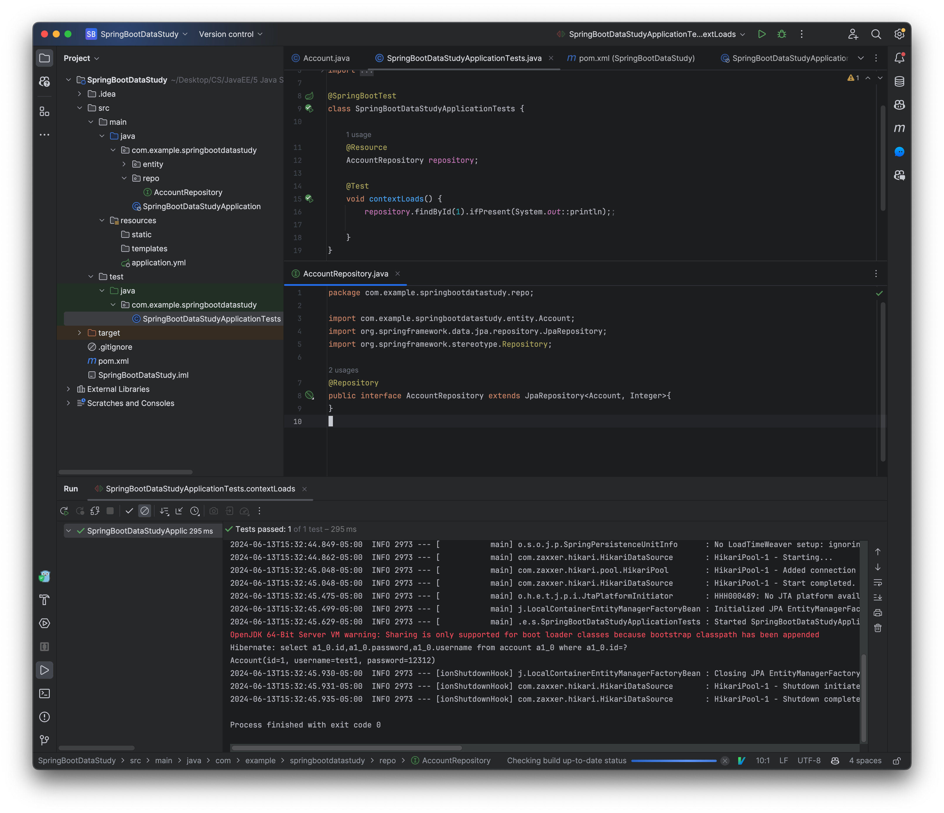
Task: Print the console output
Action: click(x=878, y=612)
